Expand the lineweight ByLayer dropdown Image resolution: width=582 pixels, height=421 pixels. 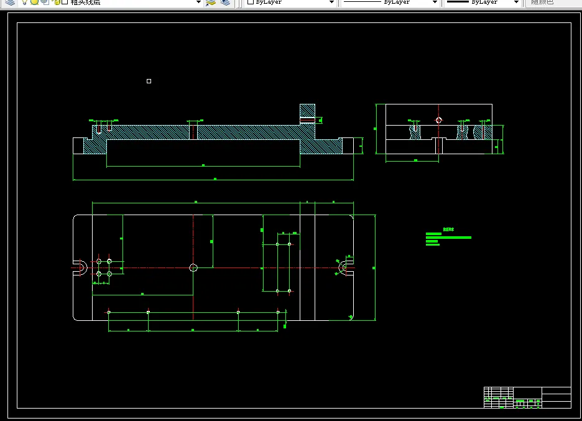click(x=516, y=2)
